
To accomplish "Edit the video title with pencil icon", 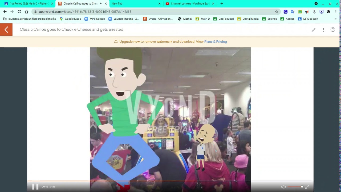I will coord(314,30).
